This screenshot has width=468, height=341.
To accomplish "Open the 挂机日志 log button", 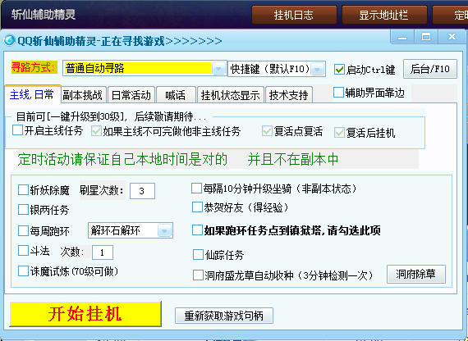I will [x=294, y=15].
